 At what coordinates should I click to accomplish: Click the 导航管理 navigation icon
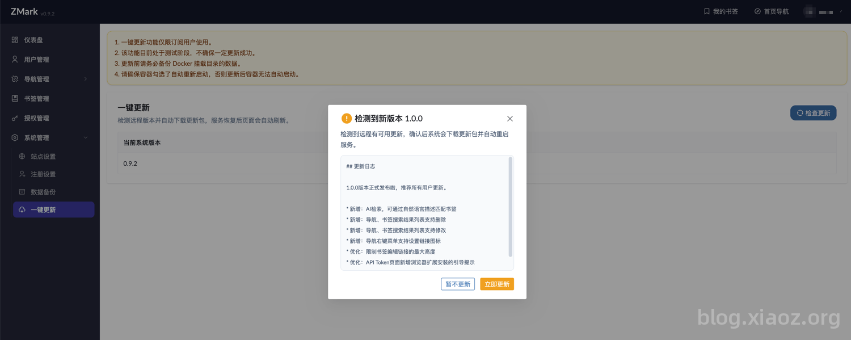coord(15,79)
